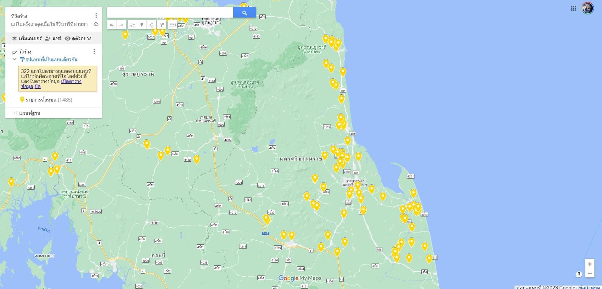The height and width of the screenshot is (289, 602).
Task: Click the แชร์ share button
Action: pos(53,38)
